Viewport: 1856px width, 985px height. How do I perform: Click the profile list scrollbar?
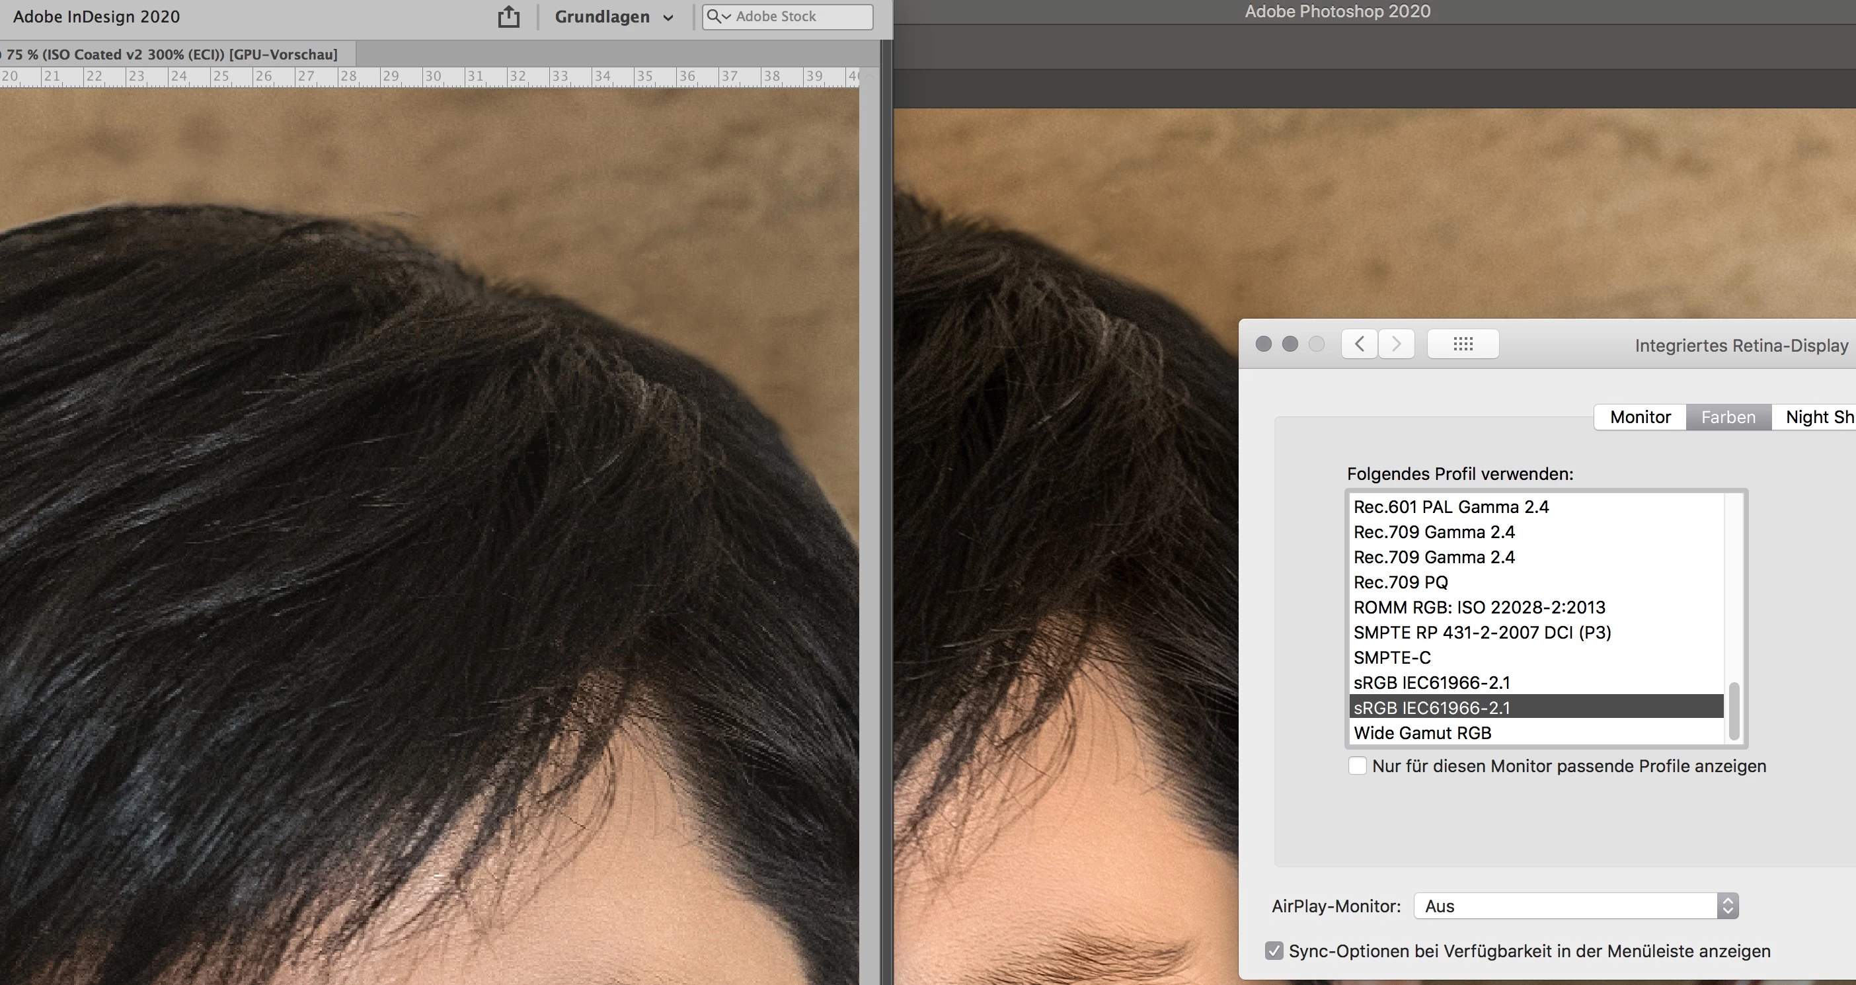1734,711
